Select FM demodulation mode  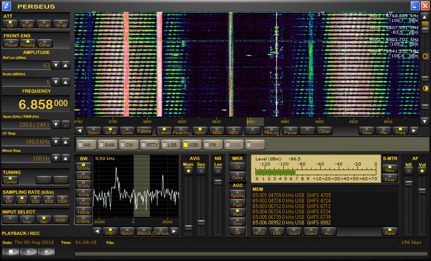pos(213,145)
